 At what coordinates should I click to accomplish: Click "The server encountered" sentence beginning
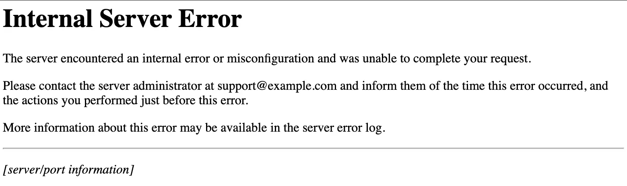(63, 59)
